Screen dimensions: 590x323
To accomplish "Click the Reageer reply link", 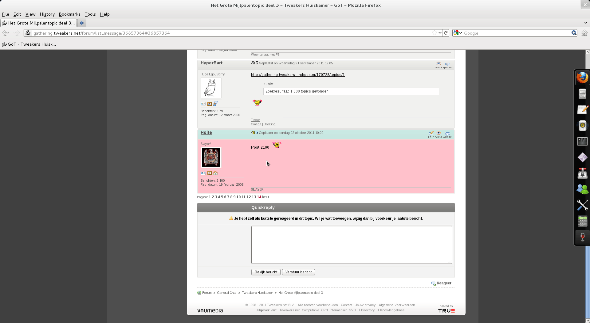I will pos(441,283).
